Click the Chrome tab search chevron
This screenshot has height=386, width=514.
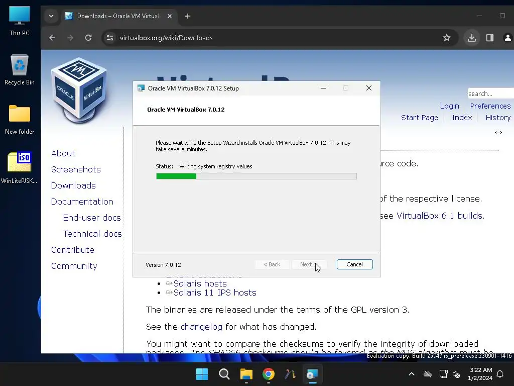[51, 16]
